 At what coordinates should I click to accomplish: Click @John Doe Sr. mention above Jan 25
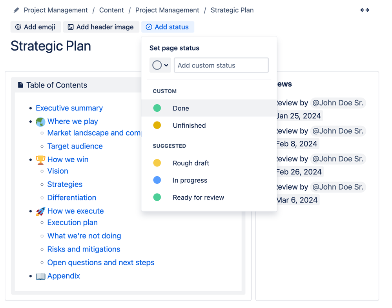[338, 103]
